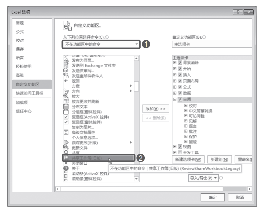Click the command list scrollbar thumb
This screenshot has width=264, height=213.
[x=136, y=86]
